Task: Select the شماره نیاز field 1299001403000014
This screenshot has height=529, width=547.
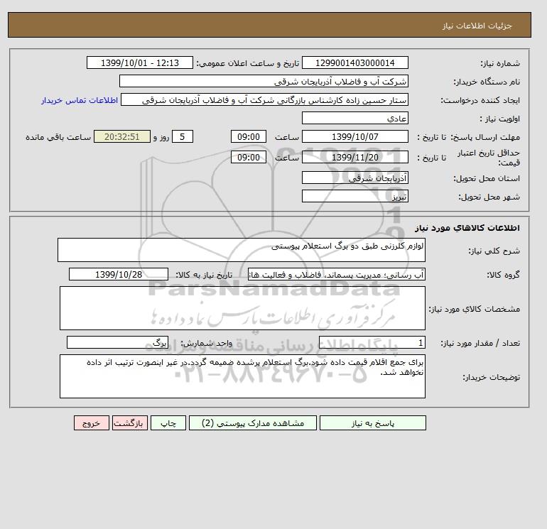Action: (354, 62)
